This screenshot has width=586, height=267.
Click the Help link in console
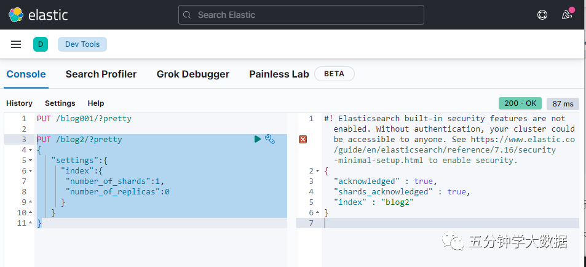click(x=95, y=103)
